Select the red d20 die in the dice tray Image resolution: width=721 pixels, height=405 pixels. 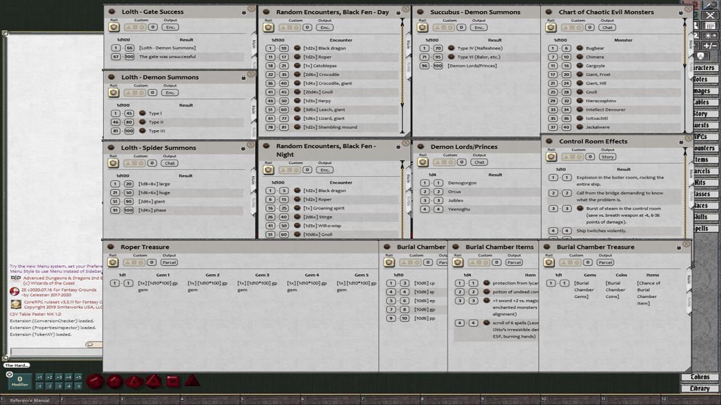tap(96, 381)
